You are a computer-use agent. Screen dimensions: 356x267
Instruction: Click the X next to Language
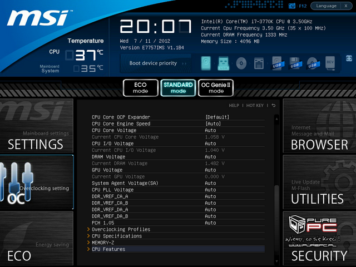click(346, 6)
